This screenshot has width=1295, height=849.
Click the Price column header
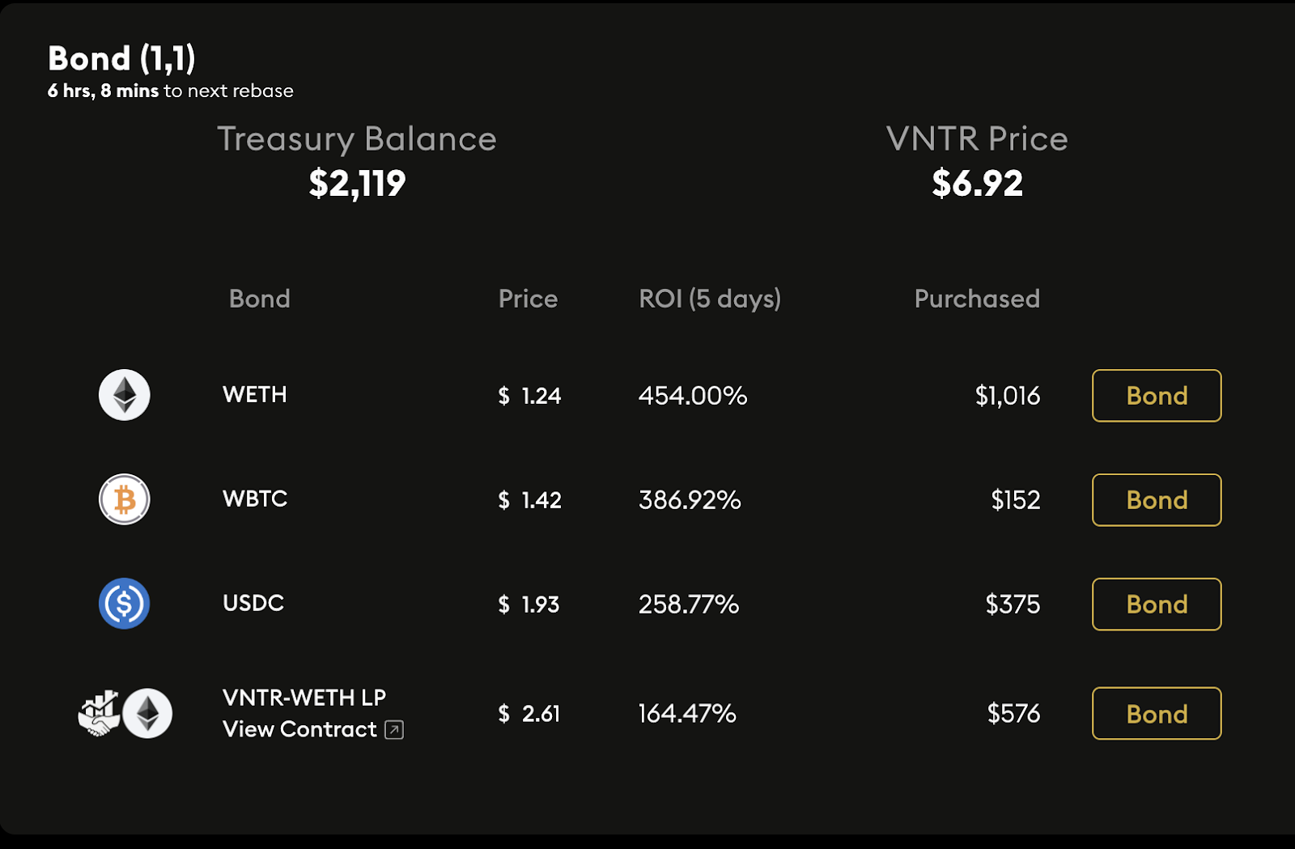tap(528, 299)
